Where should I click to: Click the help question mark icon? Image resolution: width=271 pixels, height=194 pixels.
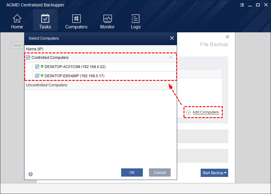click(x=31, y=174)
